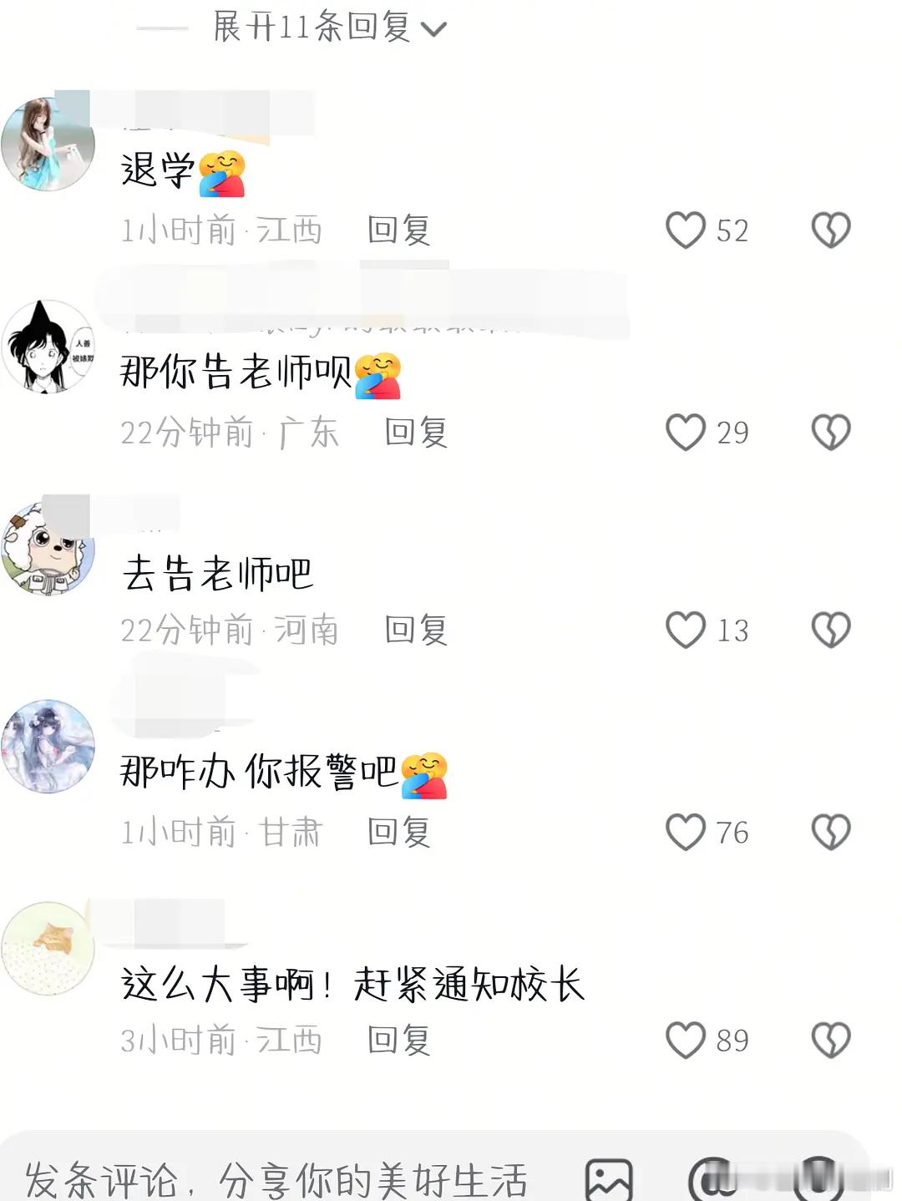Open the girl-in-blue-dress avatar profile
This screenshot has height=1201, width=902.
(48, 144)
